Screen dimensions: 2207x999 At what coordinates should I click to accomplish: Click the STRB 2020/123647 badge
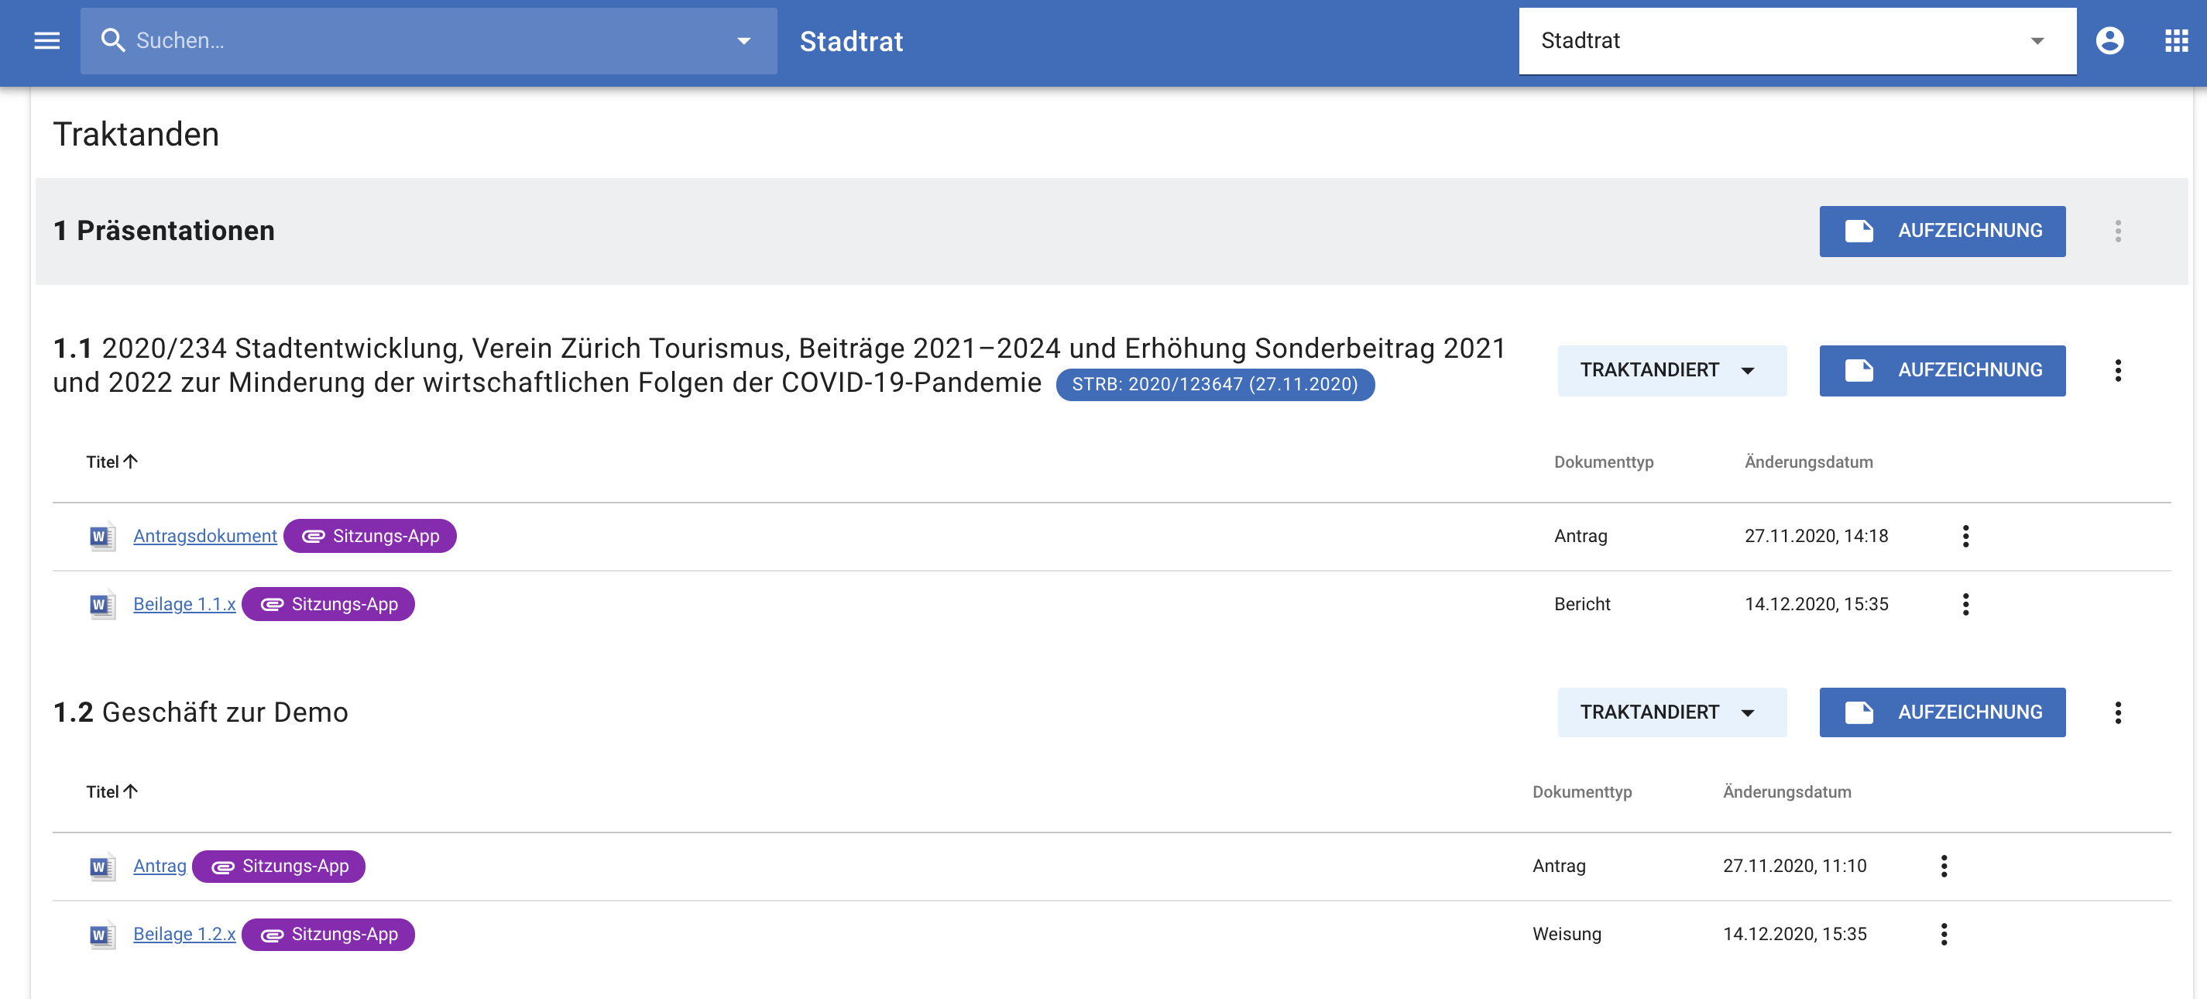point(1214,384)
